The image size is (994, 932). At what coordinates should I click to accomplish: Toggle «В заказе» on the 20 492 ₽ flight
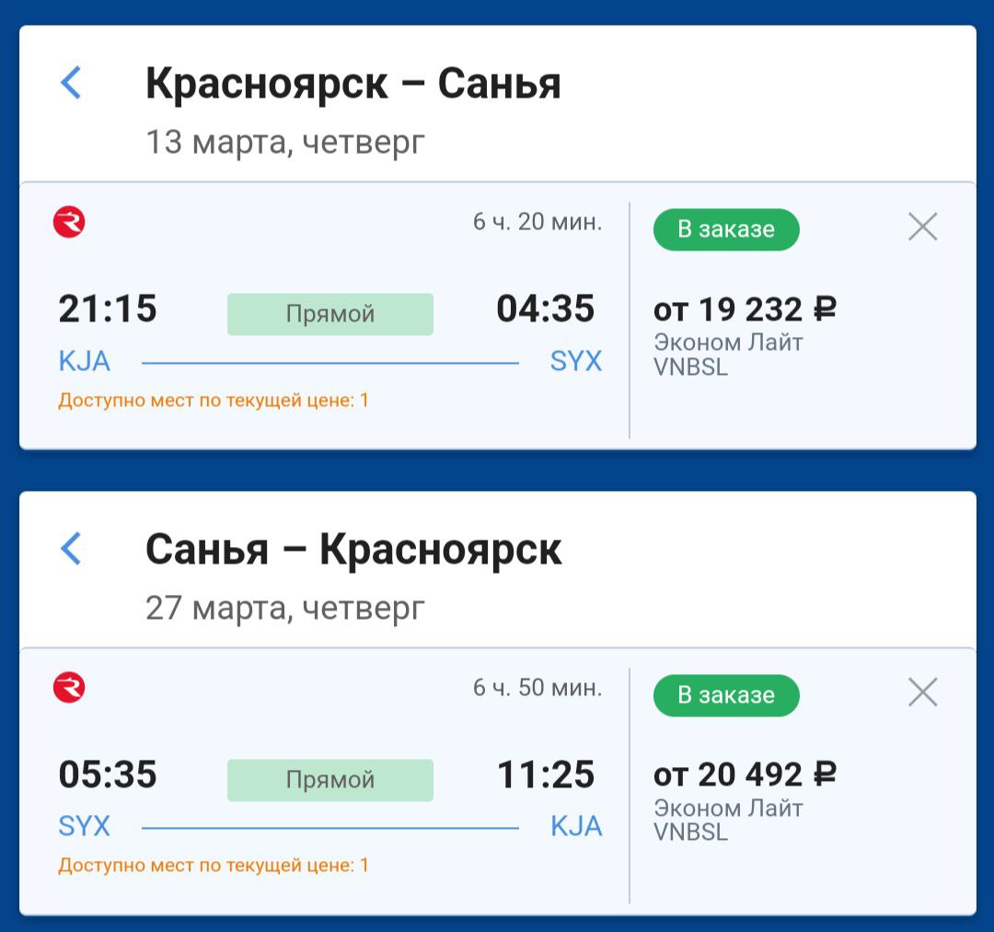coord(726,695)
